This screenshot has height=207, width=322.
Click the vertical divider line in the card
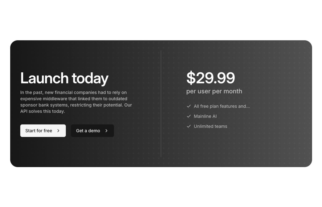pos(161,104)
